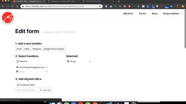Open the grey shield extension icon
This screenshot has width=186, height=104.
tap(157, 6)
